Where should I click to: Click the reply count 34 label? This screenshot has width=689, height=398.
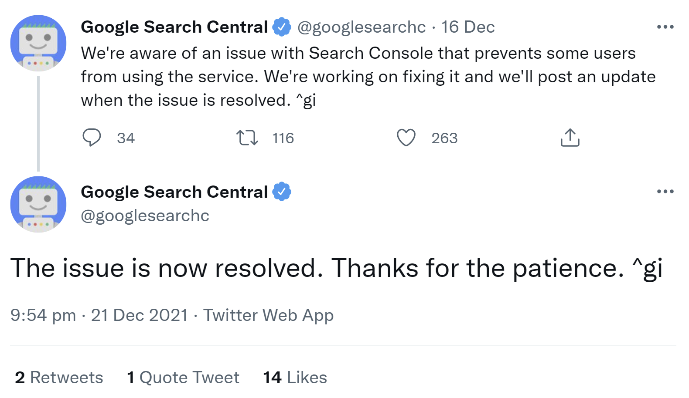(x=126, y=138)
